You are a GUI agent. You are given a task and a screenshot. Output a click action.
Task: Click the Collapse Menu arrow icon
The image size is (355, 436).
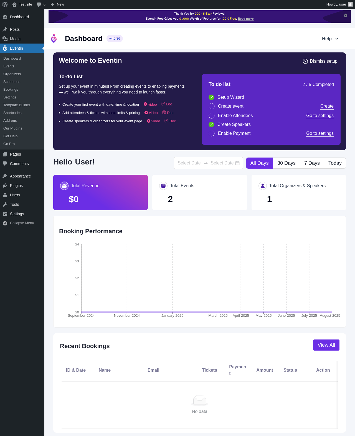5,223
